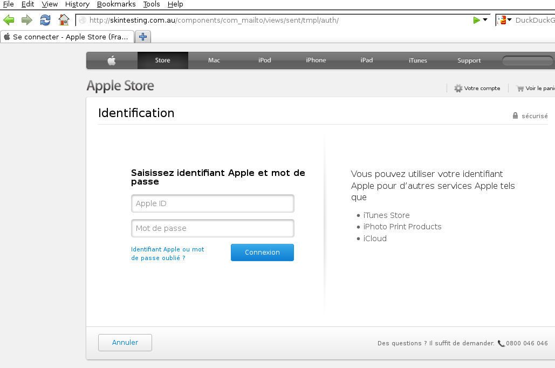Viewport: 555px width, 368px height.
Task: Open the search engine selector dropdown
Action: coord(505,20)
